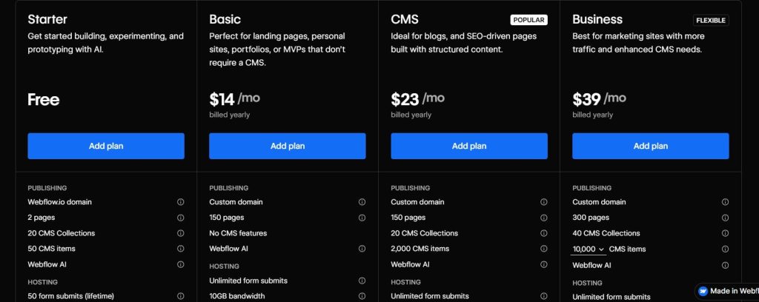The height and width of the screenshot is (302, 759).
Task: Click info icon for Business Custom domain
Action: [725, 202]
